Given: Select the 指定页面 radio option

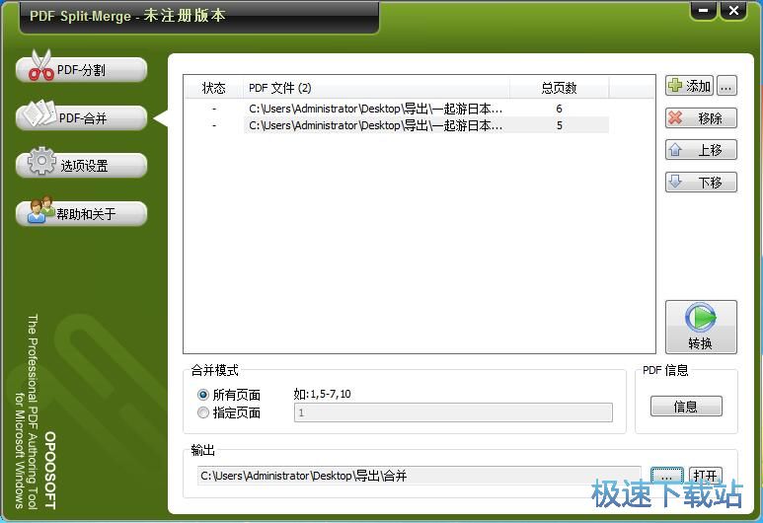Looking at the screenshot, I should [x=229, y=413].
